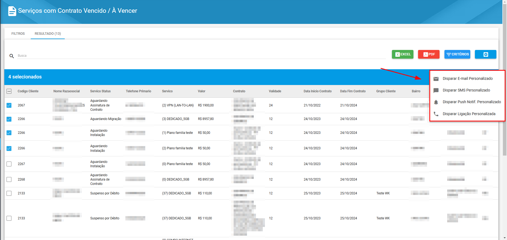This screenshot has height=240, width=507.
Task: Check the 2133 row with the taller blurred contract
Action: click(9, 218)
